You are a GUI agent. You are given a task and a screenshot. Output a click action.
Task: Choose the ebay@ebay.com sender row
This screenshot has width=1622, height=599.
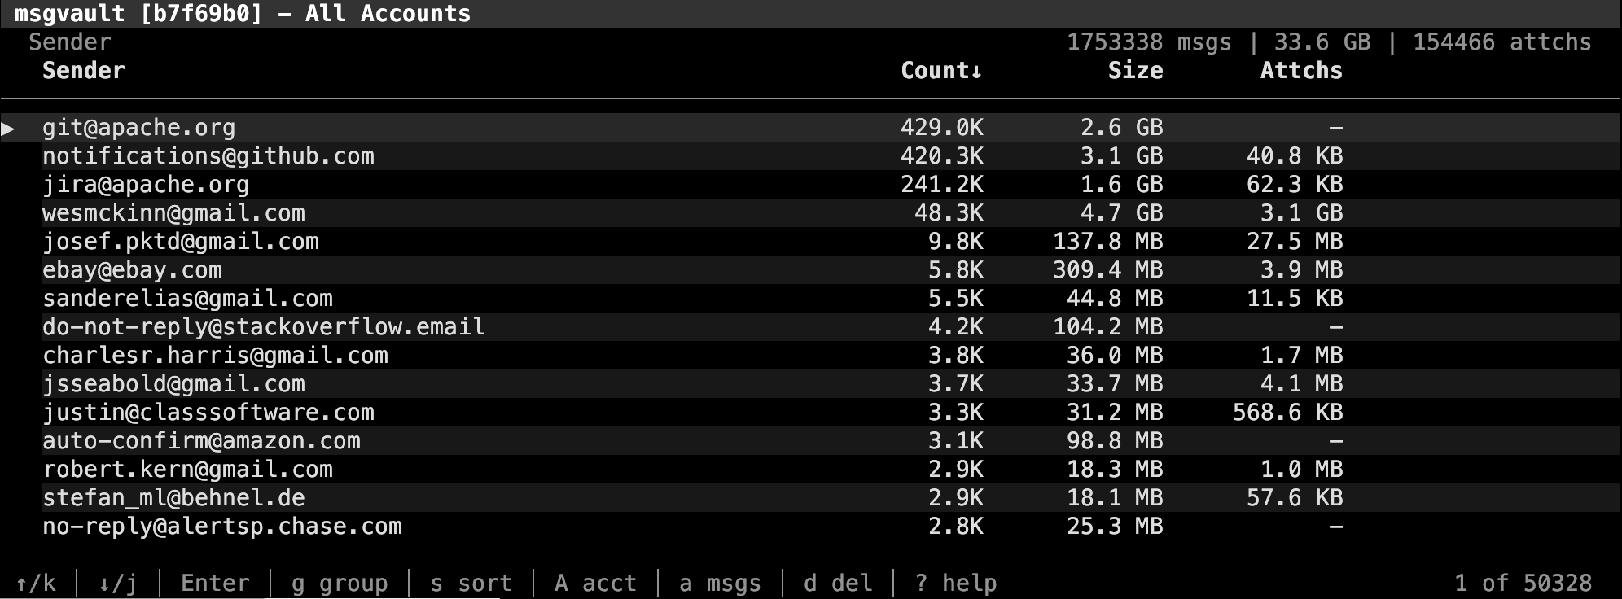coord(132,270)
